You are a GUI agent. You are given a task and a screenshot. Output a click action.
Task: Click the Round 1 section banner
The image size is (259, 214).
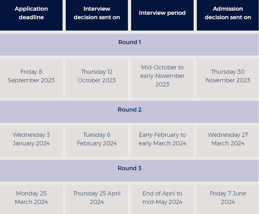(x=129, y=42)
